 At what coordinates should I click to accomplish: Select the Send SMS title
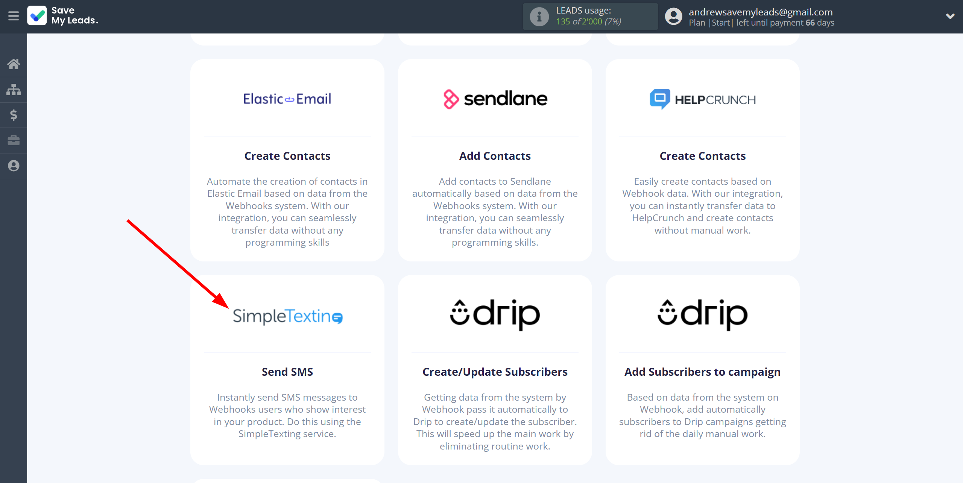pos(287,372)
